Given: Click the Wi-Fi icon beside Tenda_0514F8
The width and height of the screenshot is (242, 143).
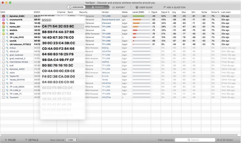Looking at the screenshot, I should pyautogui.click(x=7, y=80).
